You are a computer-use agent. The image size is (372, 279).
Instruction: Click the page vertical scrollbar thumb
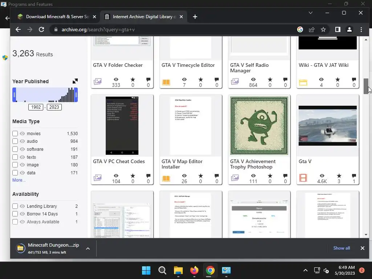coord(366,86)
